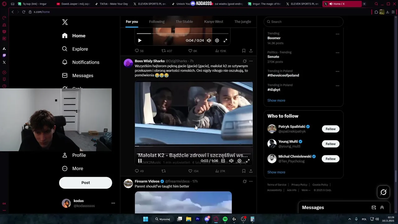
Task: Open the More menu in the left navigation
Action: 73,169
